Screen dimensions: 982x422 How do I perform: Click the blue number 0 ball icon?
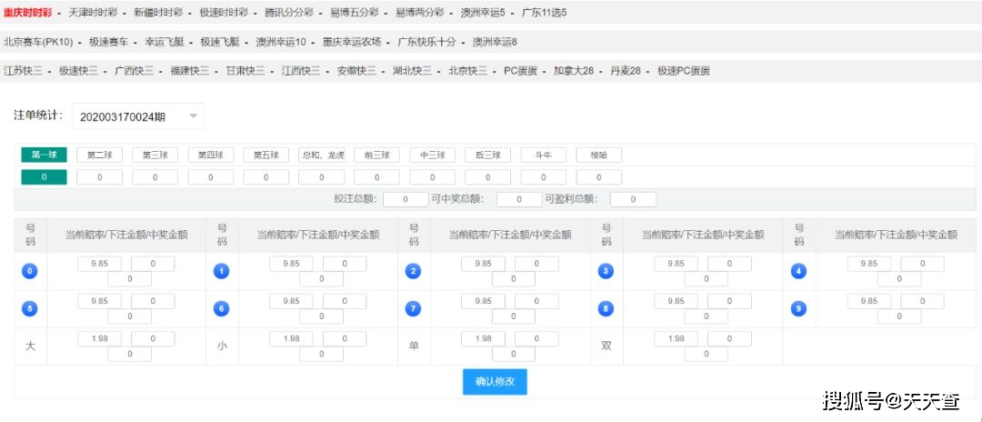(30, 271)
